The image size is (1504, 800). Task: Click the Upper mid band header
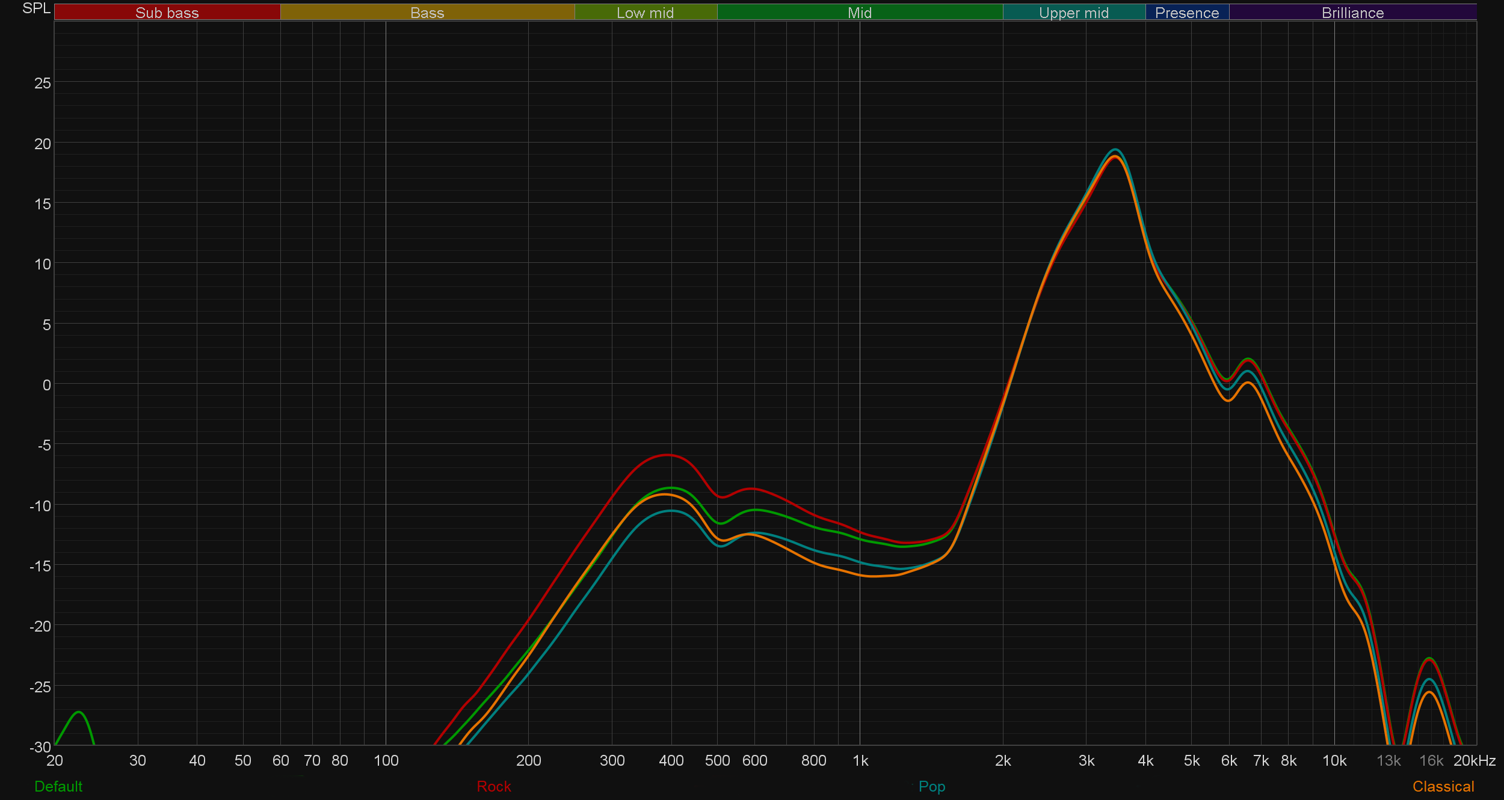(x=1073, y=13)
